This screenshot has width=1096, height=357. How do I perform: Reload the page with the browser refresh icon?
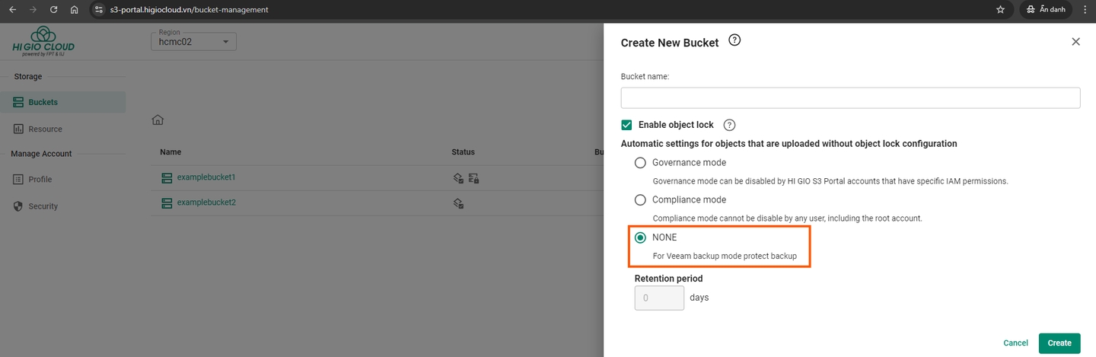pyautogui.click(x=53, y=10)
